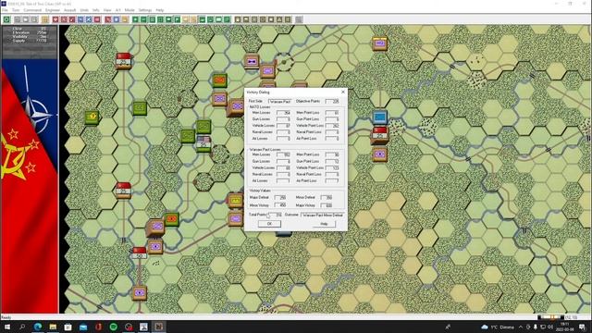592x333 pixels.
Task: Click the Minor Defeat value field
Action: [327, 197]
